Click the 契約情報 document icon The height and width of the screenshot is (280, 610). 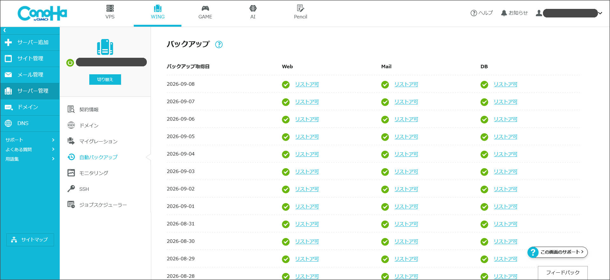click(71, 110)
